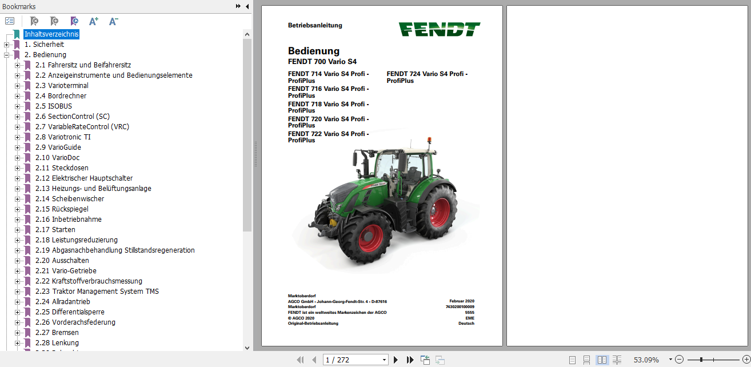Open bookmark 2.22 Kraftstoffverbrauchsmessung
The width and height of the screenshot is (751, 367).
pos(89,281)
